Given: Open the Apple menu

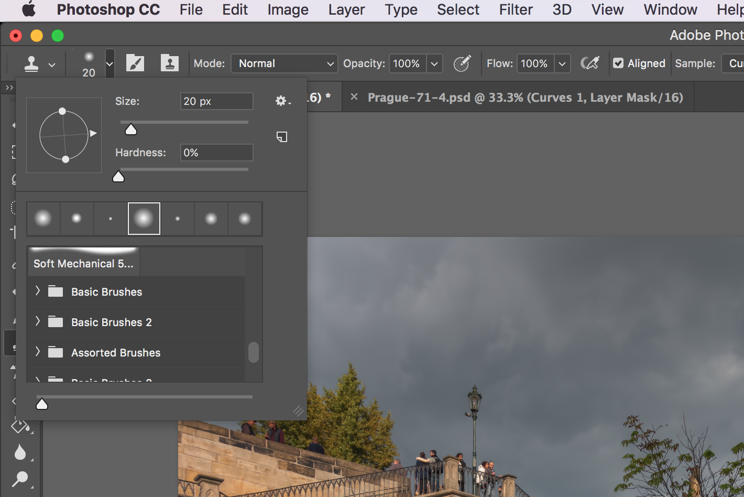Looking at the screenshot, I should 29,9.
